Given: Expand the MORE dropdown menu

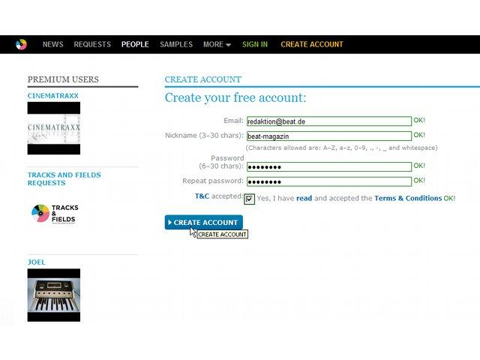Looking at the screenshot, I should [x=217, y=44].
